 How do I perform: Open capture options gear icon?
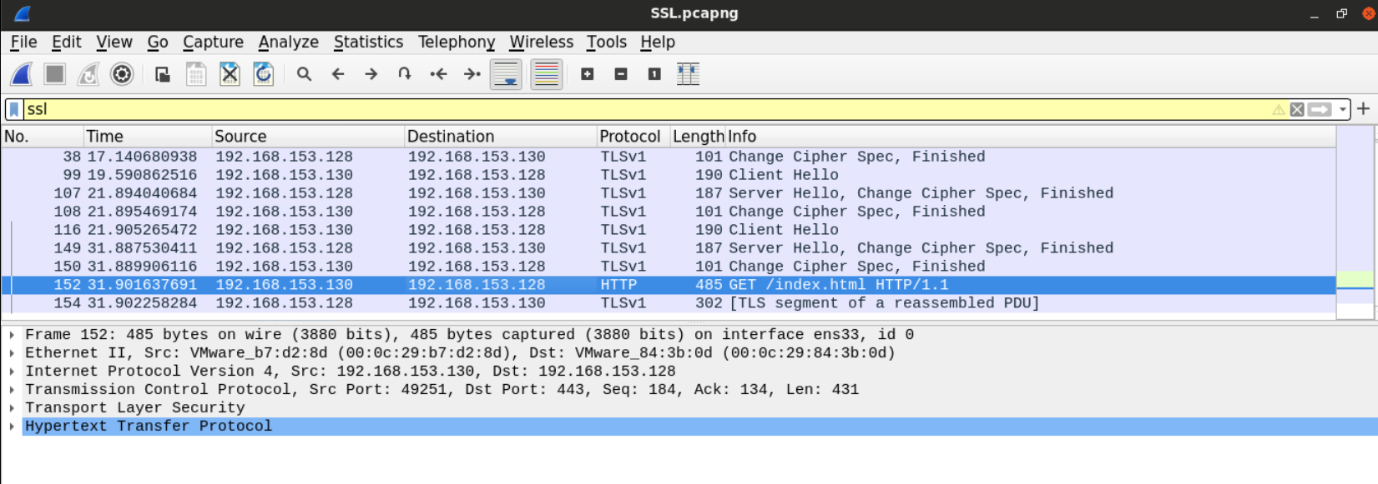[122, 74]
